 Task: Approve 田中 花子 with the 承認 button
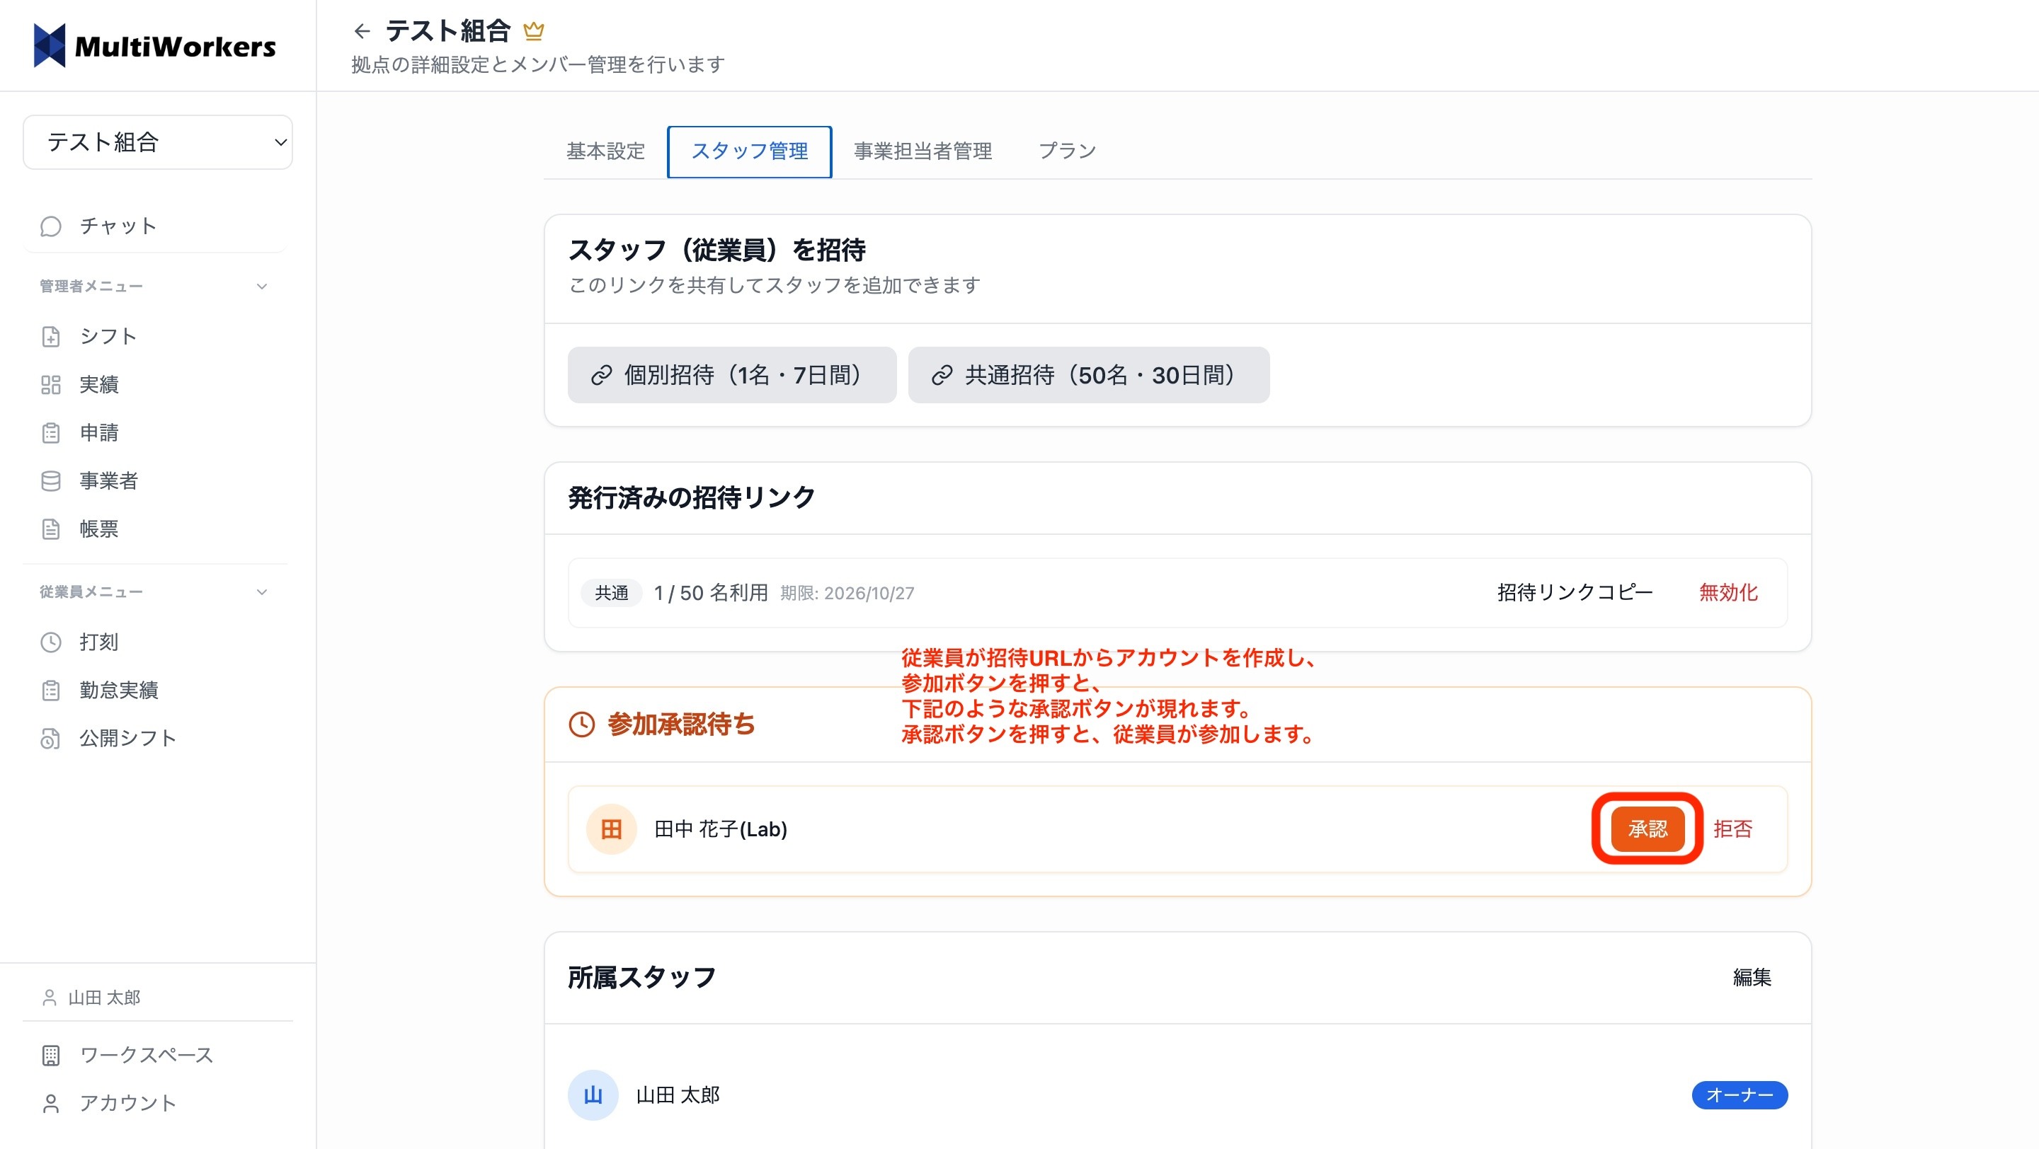pos(1647,828)
